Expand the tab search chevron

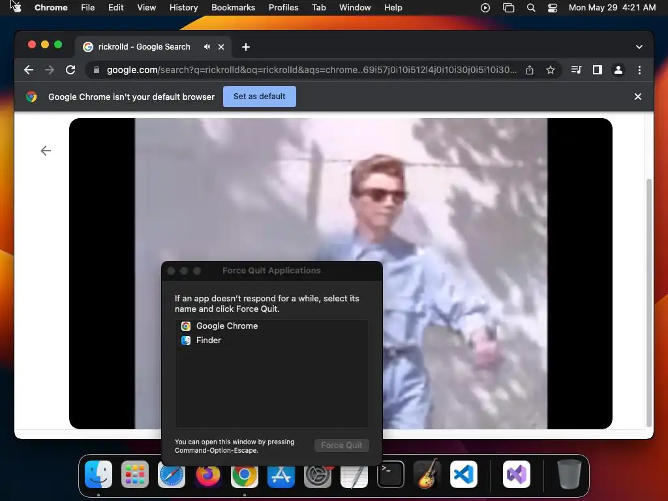tap(639, 47)
